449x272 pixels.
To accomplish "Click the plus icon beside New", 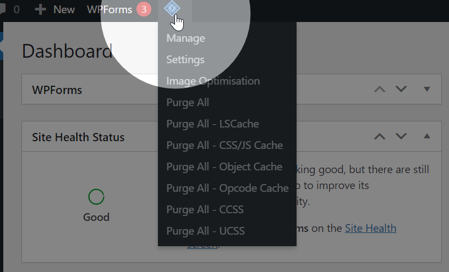I will 40,9.
